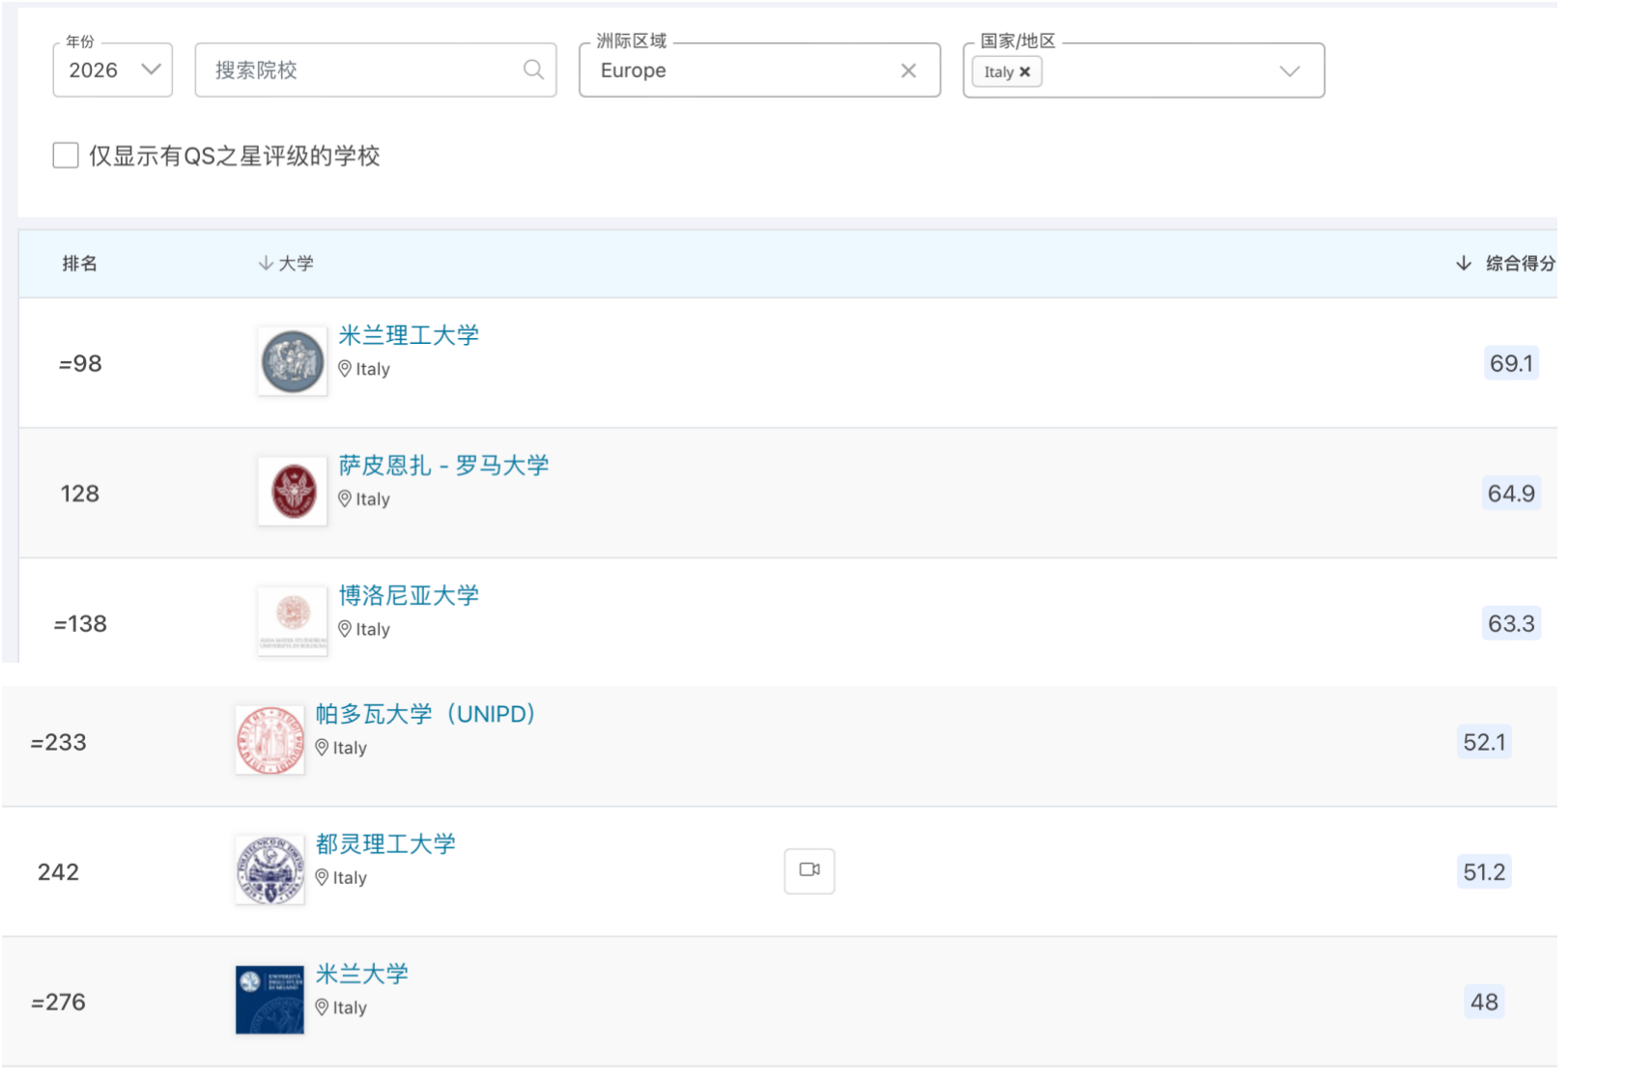Open 萨皮恩扎 - 罗马大学 link

[443, 465]
